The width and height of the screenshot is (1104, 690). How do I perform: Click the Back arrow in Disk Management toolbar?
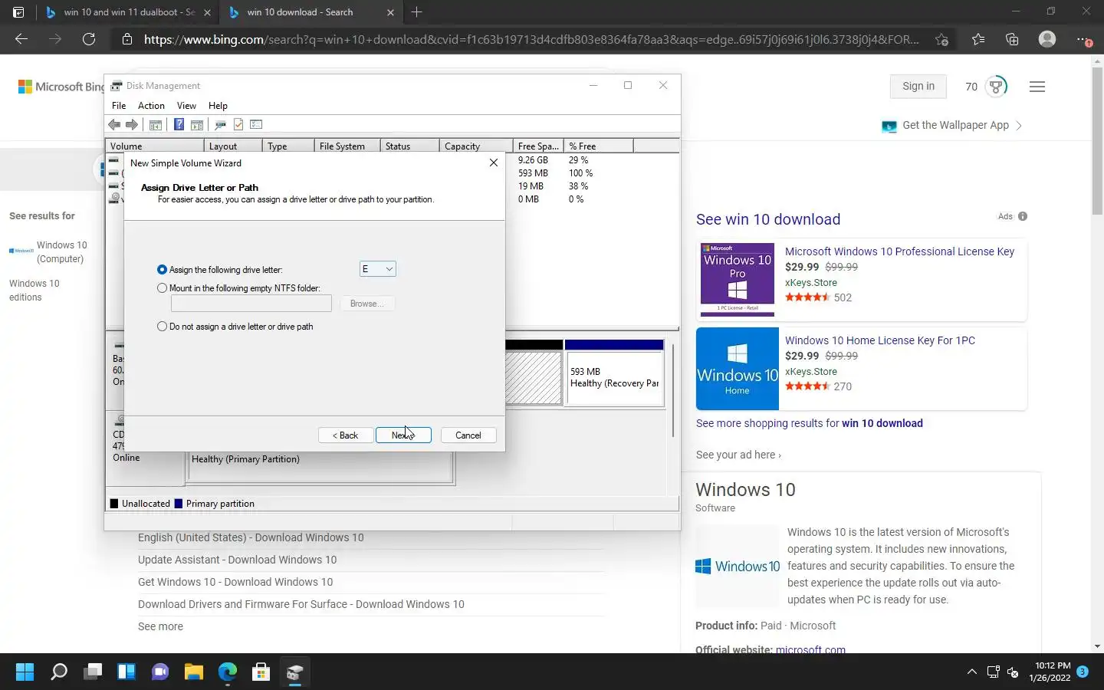114,124
